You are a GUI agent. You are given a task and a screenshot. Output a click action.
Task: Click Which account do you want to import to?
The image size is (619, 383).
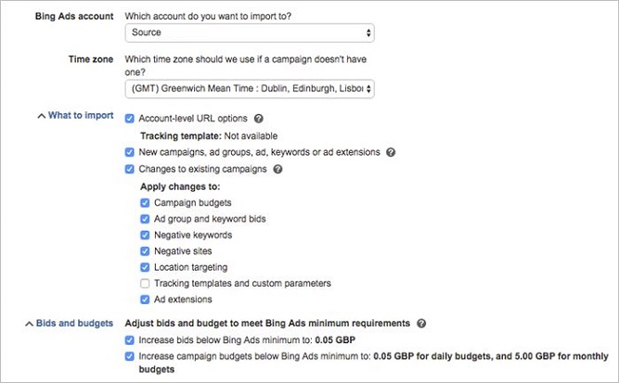(208, 17)
